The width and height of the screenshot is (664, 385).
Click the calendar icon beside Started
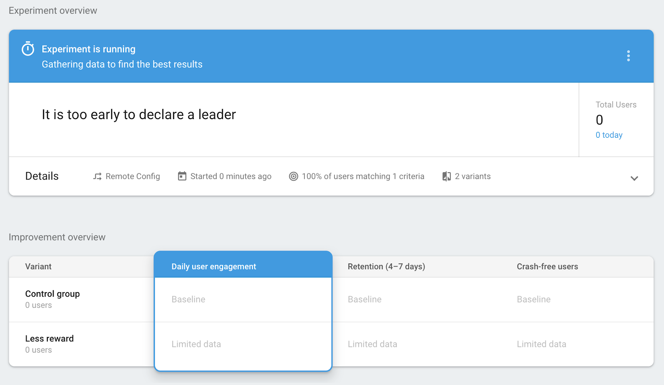182,176
